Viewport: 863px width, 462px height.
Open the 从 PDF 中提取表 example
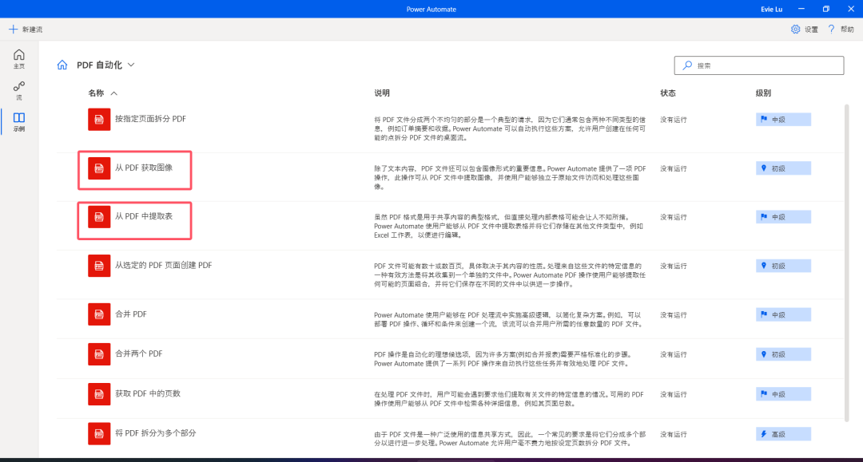coord(144,216)
